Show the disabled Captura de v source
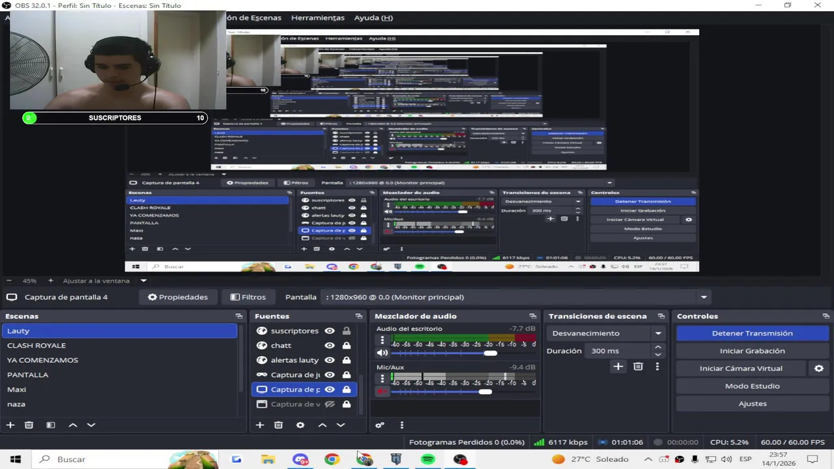This screenshot has width=834, height=469. 330,404
